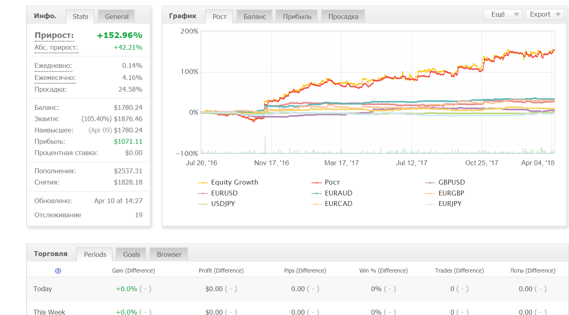Show or hide USDJPY series

216,204
